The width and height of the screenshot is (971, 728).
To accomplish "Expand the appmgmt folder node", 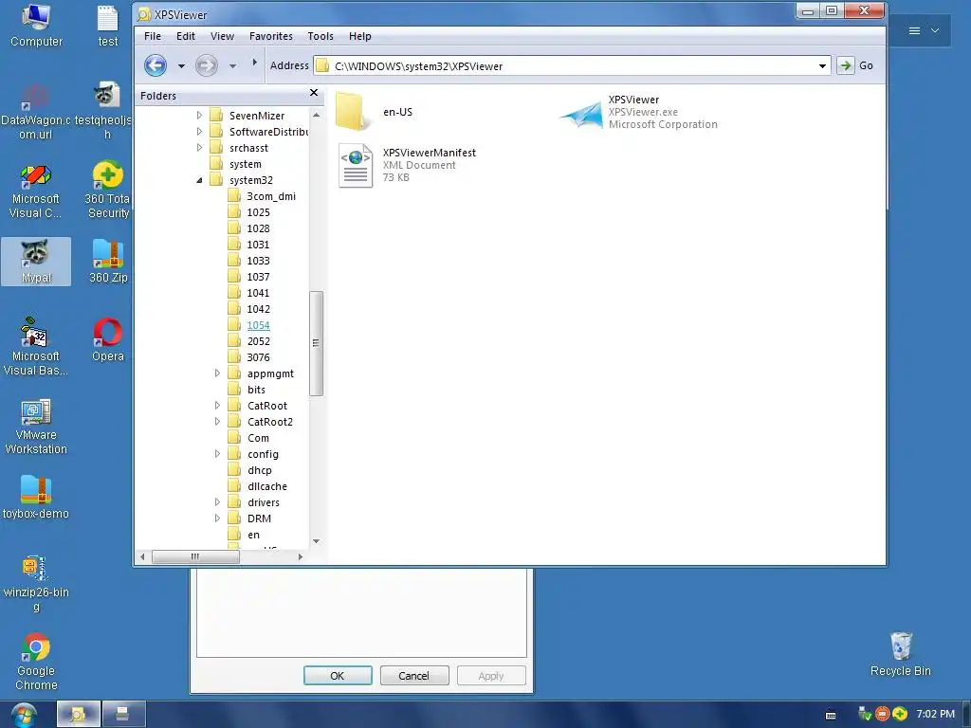I will (x=217, y=373).
